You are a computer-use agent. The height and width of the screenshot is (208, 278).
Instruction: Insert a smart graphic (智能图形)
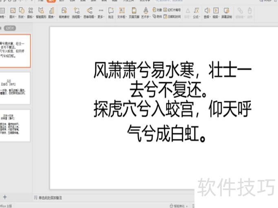tap(41, 13)
